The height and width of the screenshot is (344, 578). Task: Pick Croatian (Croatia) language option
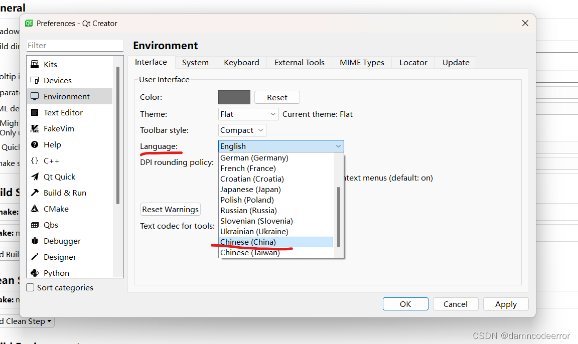click(x=276, y=179)
